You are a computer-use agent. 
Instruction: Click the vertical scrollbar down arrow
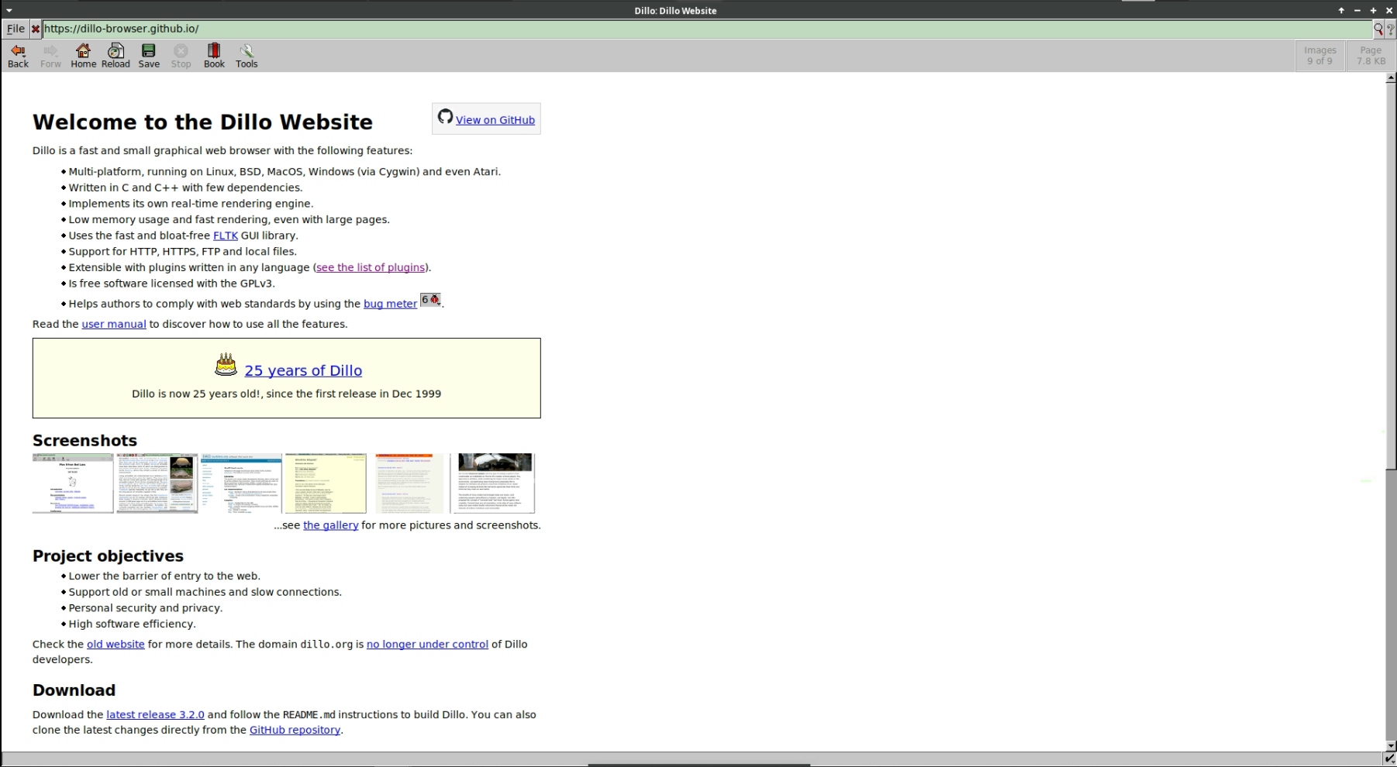pos(1391,745)
